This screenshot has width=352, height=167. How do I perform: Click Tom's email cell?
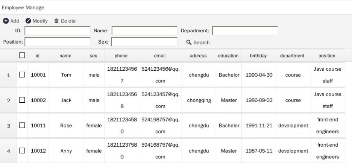[x=160, y=75]
